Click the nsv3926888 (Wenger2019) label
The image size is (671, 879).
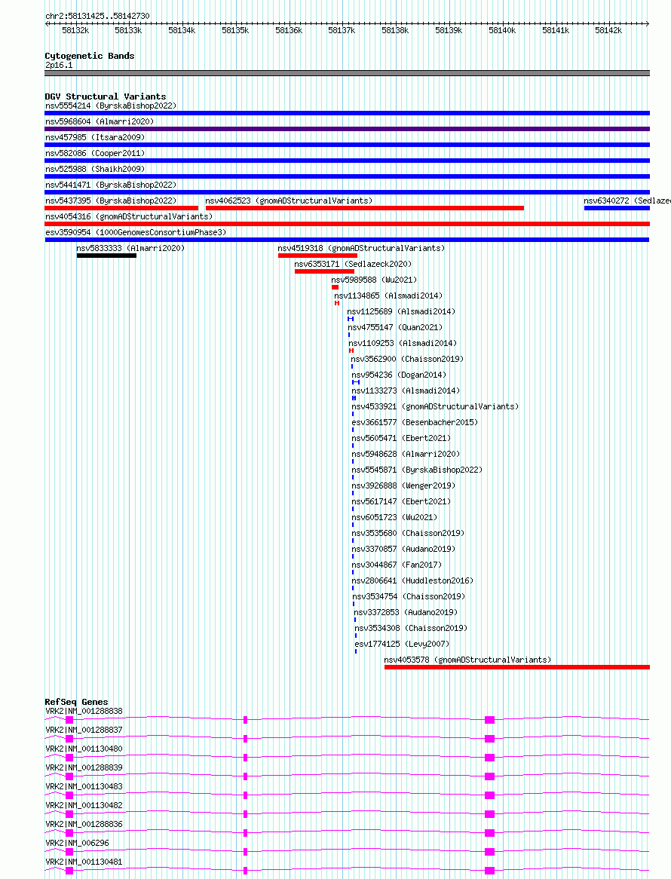coord(403,485)
